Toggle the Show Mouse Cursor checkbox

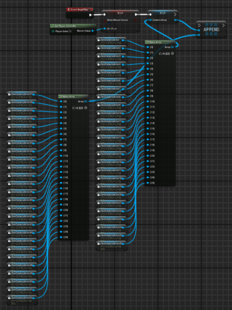point(110,23)
